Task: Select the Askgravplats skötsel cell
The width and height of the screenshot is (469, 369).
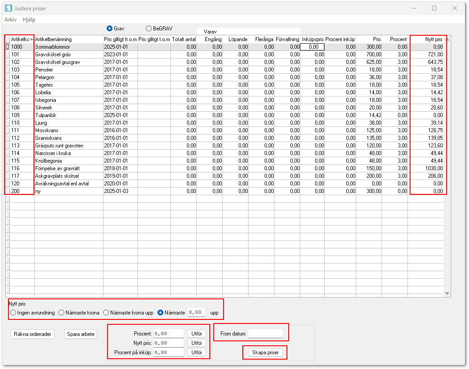Action: coord(69,176)
